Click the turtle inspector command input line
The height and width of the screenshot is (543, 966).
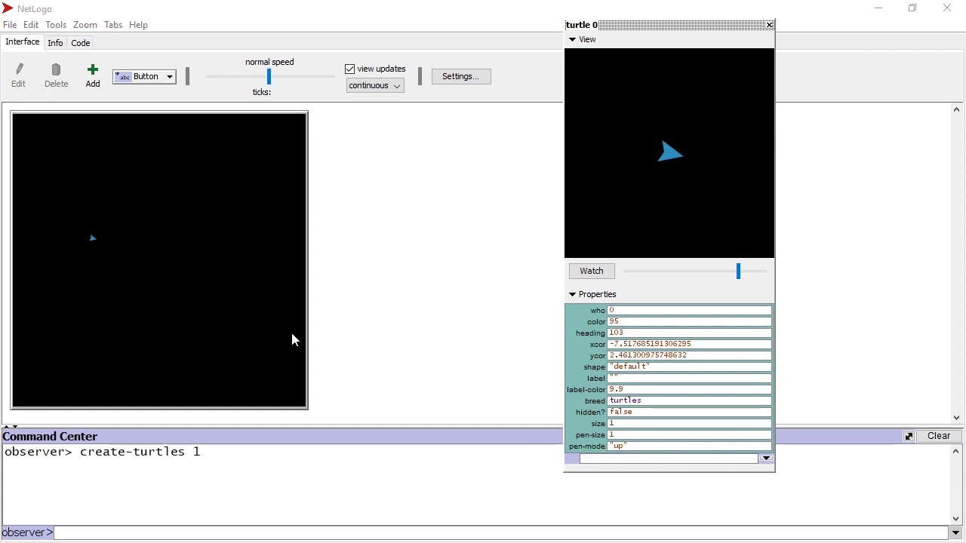(x=669, y=459)
